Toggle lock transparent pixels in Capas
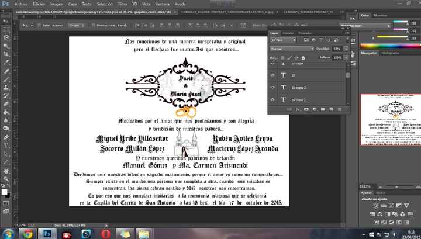This screenshot has width=421, height=239. coord(282,58)
